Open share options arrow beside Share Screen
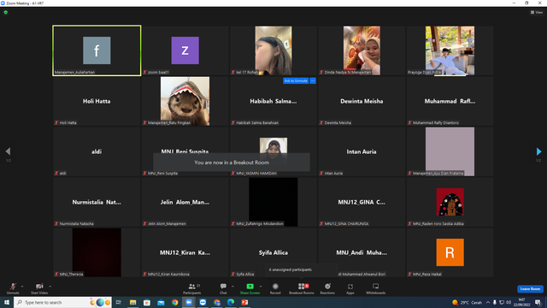This screenshot has width=547, height=308. 261,287
